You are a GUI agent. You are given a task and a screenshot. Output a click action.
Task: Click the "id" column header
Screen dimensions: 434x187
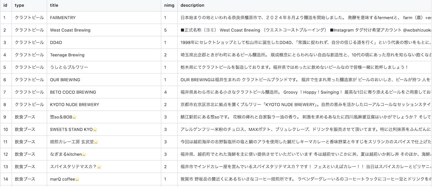(5, 5)
